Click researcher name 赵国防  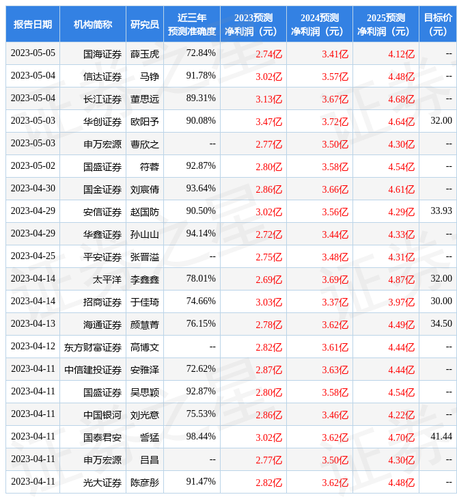(145, 212)
